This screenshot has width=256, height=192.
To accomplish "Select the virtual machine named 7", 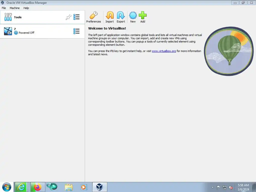I will coord(42,31).
